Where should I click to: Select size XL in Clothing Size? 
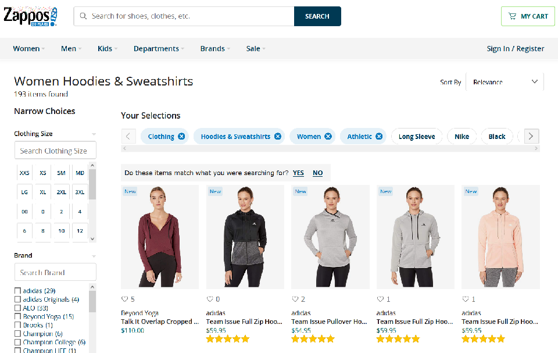click(x=43, y=191)
